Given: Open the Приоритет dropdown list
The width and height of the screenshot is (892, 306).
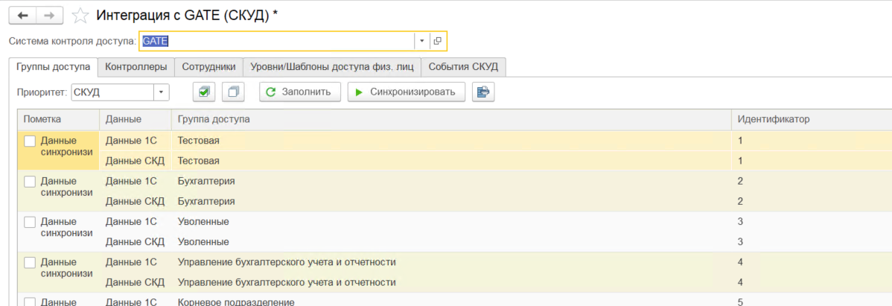Looking at the screenshot, I should tap(162, 92).
